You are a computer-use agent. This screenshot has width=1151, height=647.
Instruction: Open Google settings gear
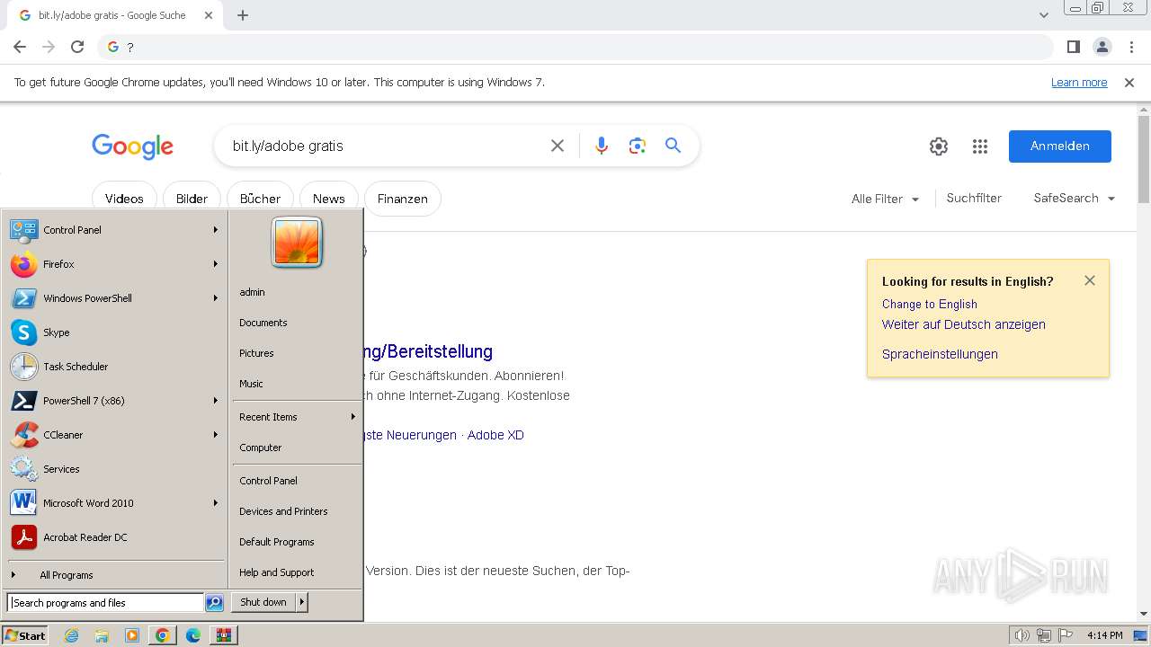[x=939, y=146]
